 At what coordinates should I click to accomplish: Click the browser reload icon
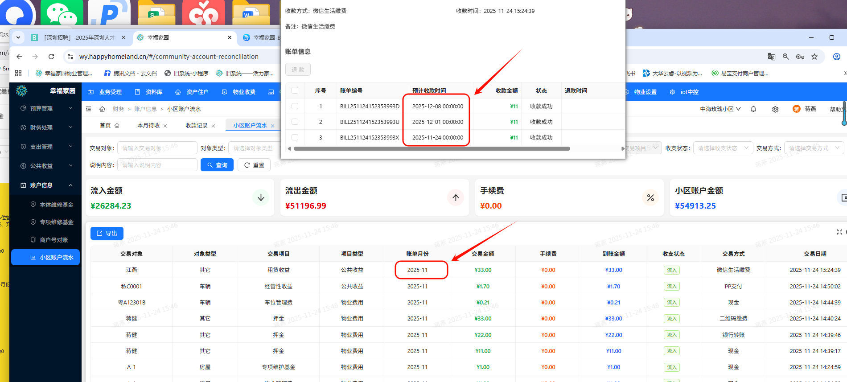coord(51,57)
